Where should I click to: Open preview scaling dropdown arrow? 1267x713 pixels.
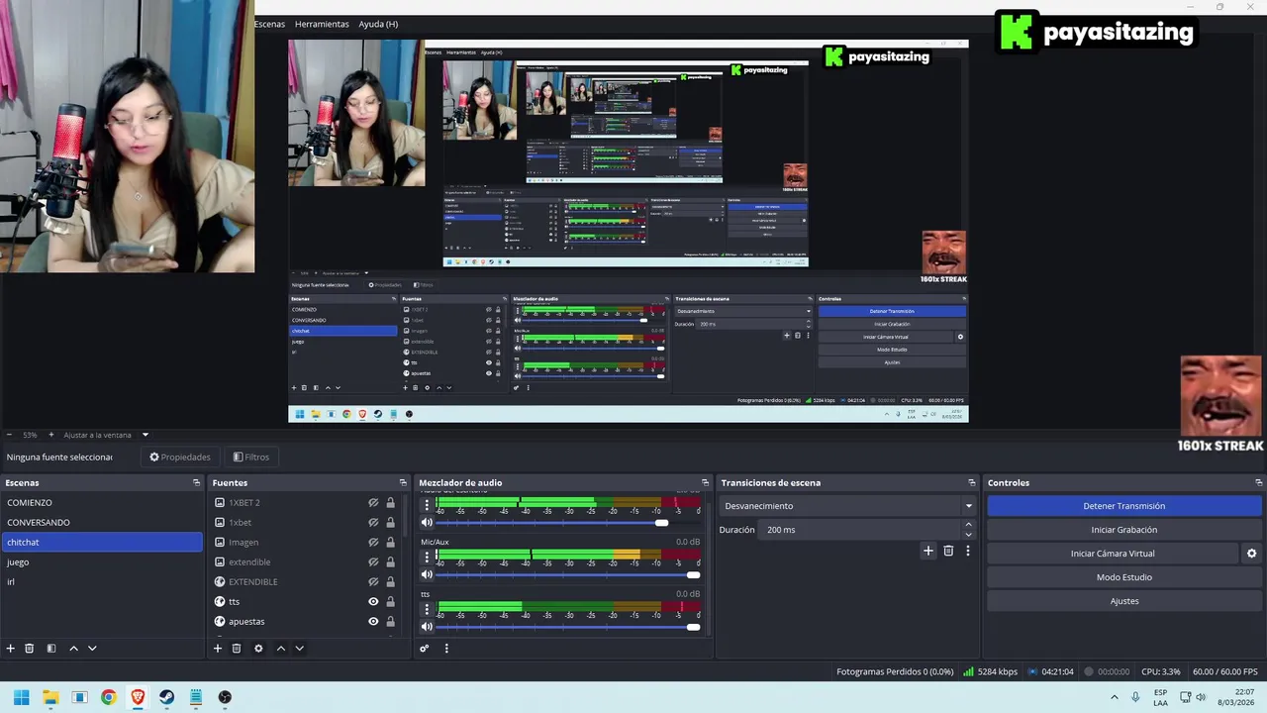click(x=145, y=435)
